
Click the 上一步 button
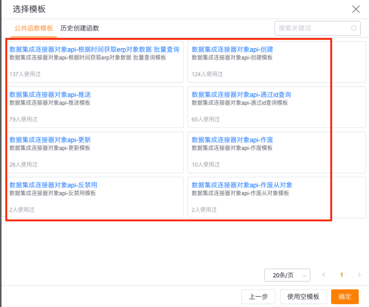tap(258, 297)
